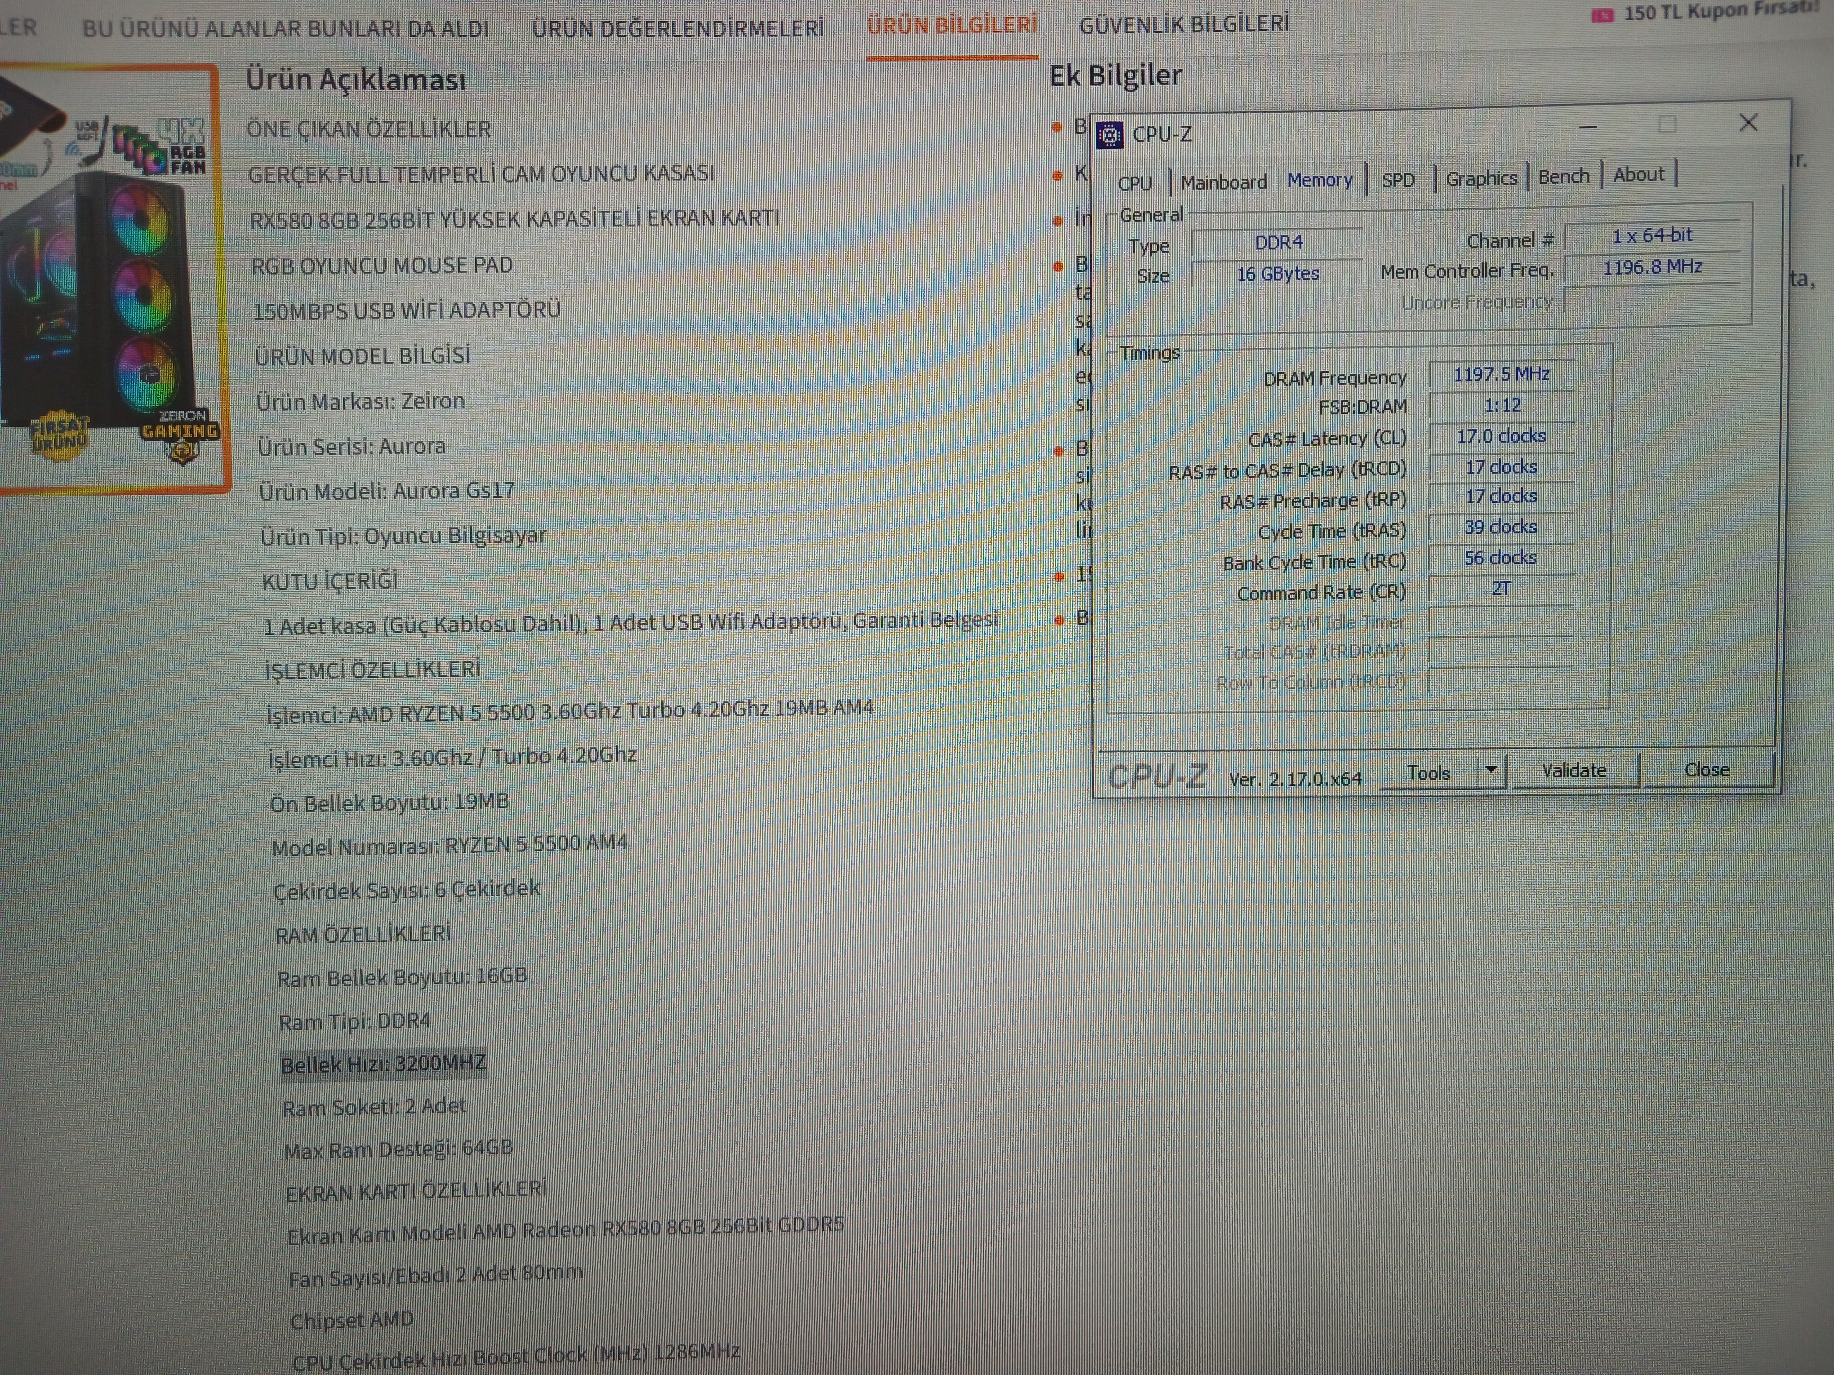The height and width of the screenshot is (1375, 1834).
Task: Click the İşlemci: AMD RYZEN 5 5500 line
Action: point(570,711)
